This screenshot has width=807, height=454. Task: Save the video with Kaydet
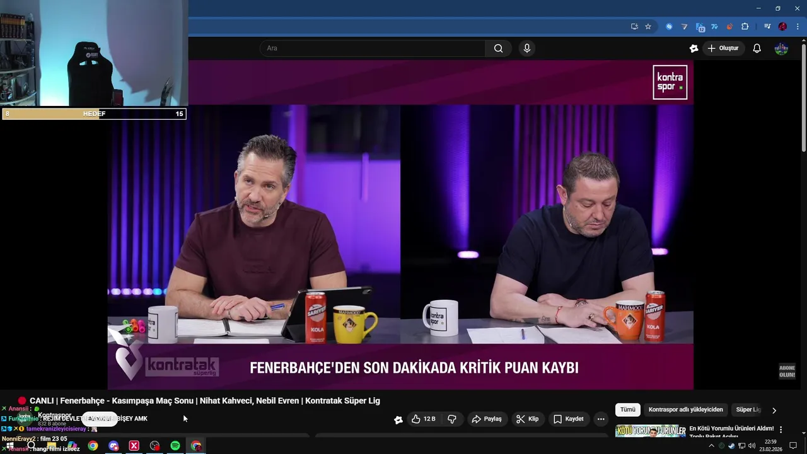tap(568, 419)
